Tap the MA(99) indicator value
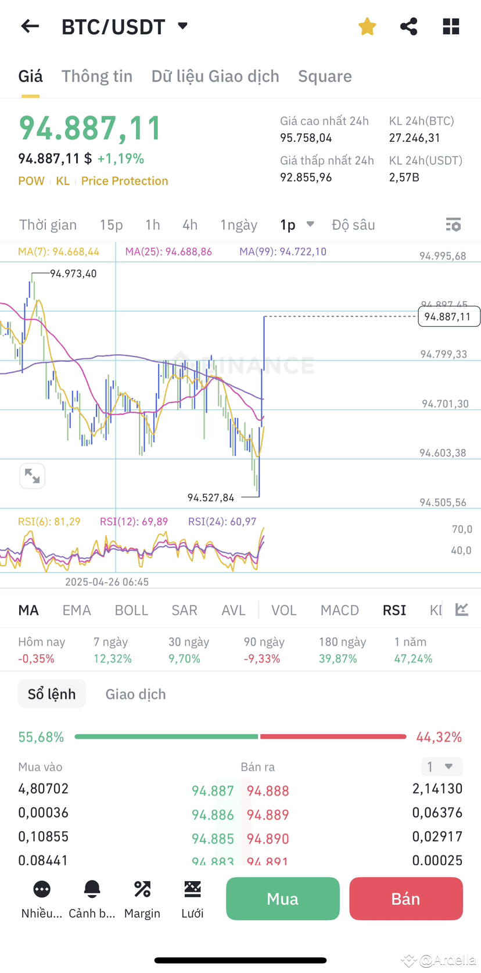 pos(283,252)
